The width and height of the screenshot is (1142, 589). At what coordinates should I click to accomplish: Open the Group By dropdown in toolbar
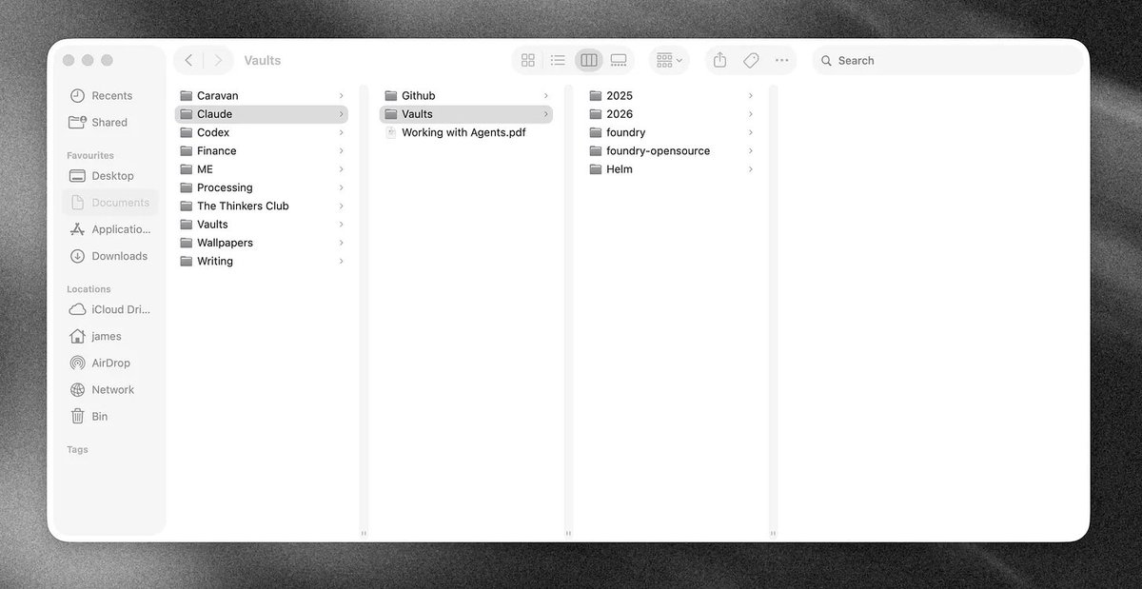[669, 60]
